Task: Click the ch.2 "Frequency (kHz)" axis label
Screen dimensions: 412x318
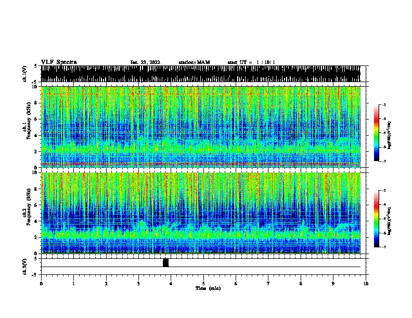Action: pyautogui.click(x=29, y=207)
